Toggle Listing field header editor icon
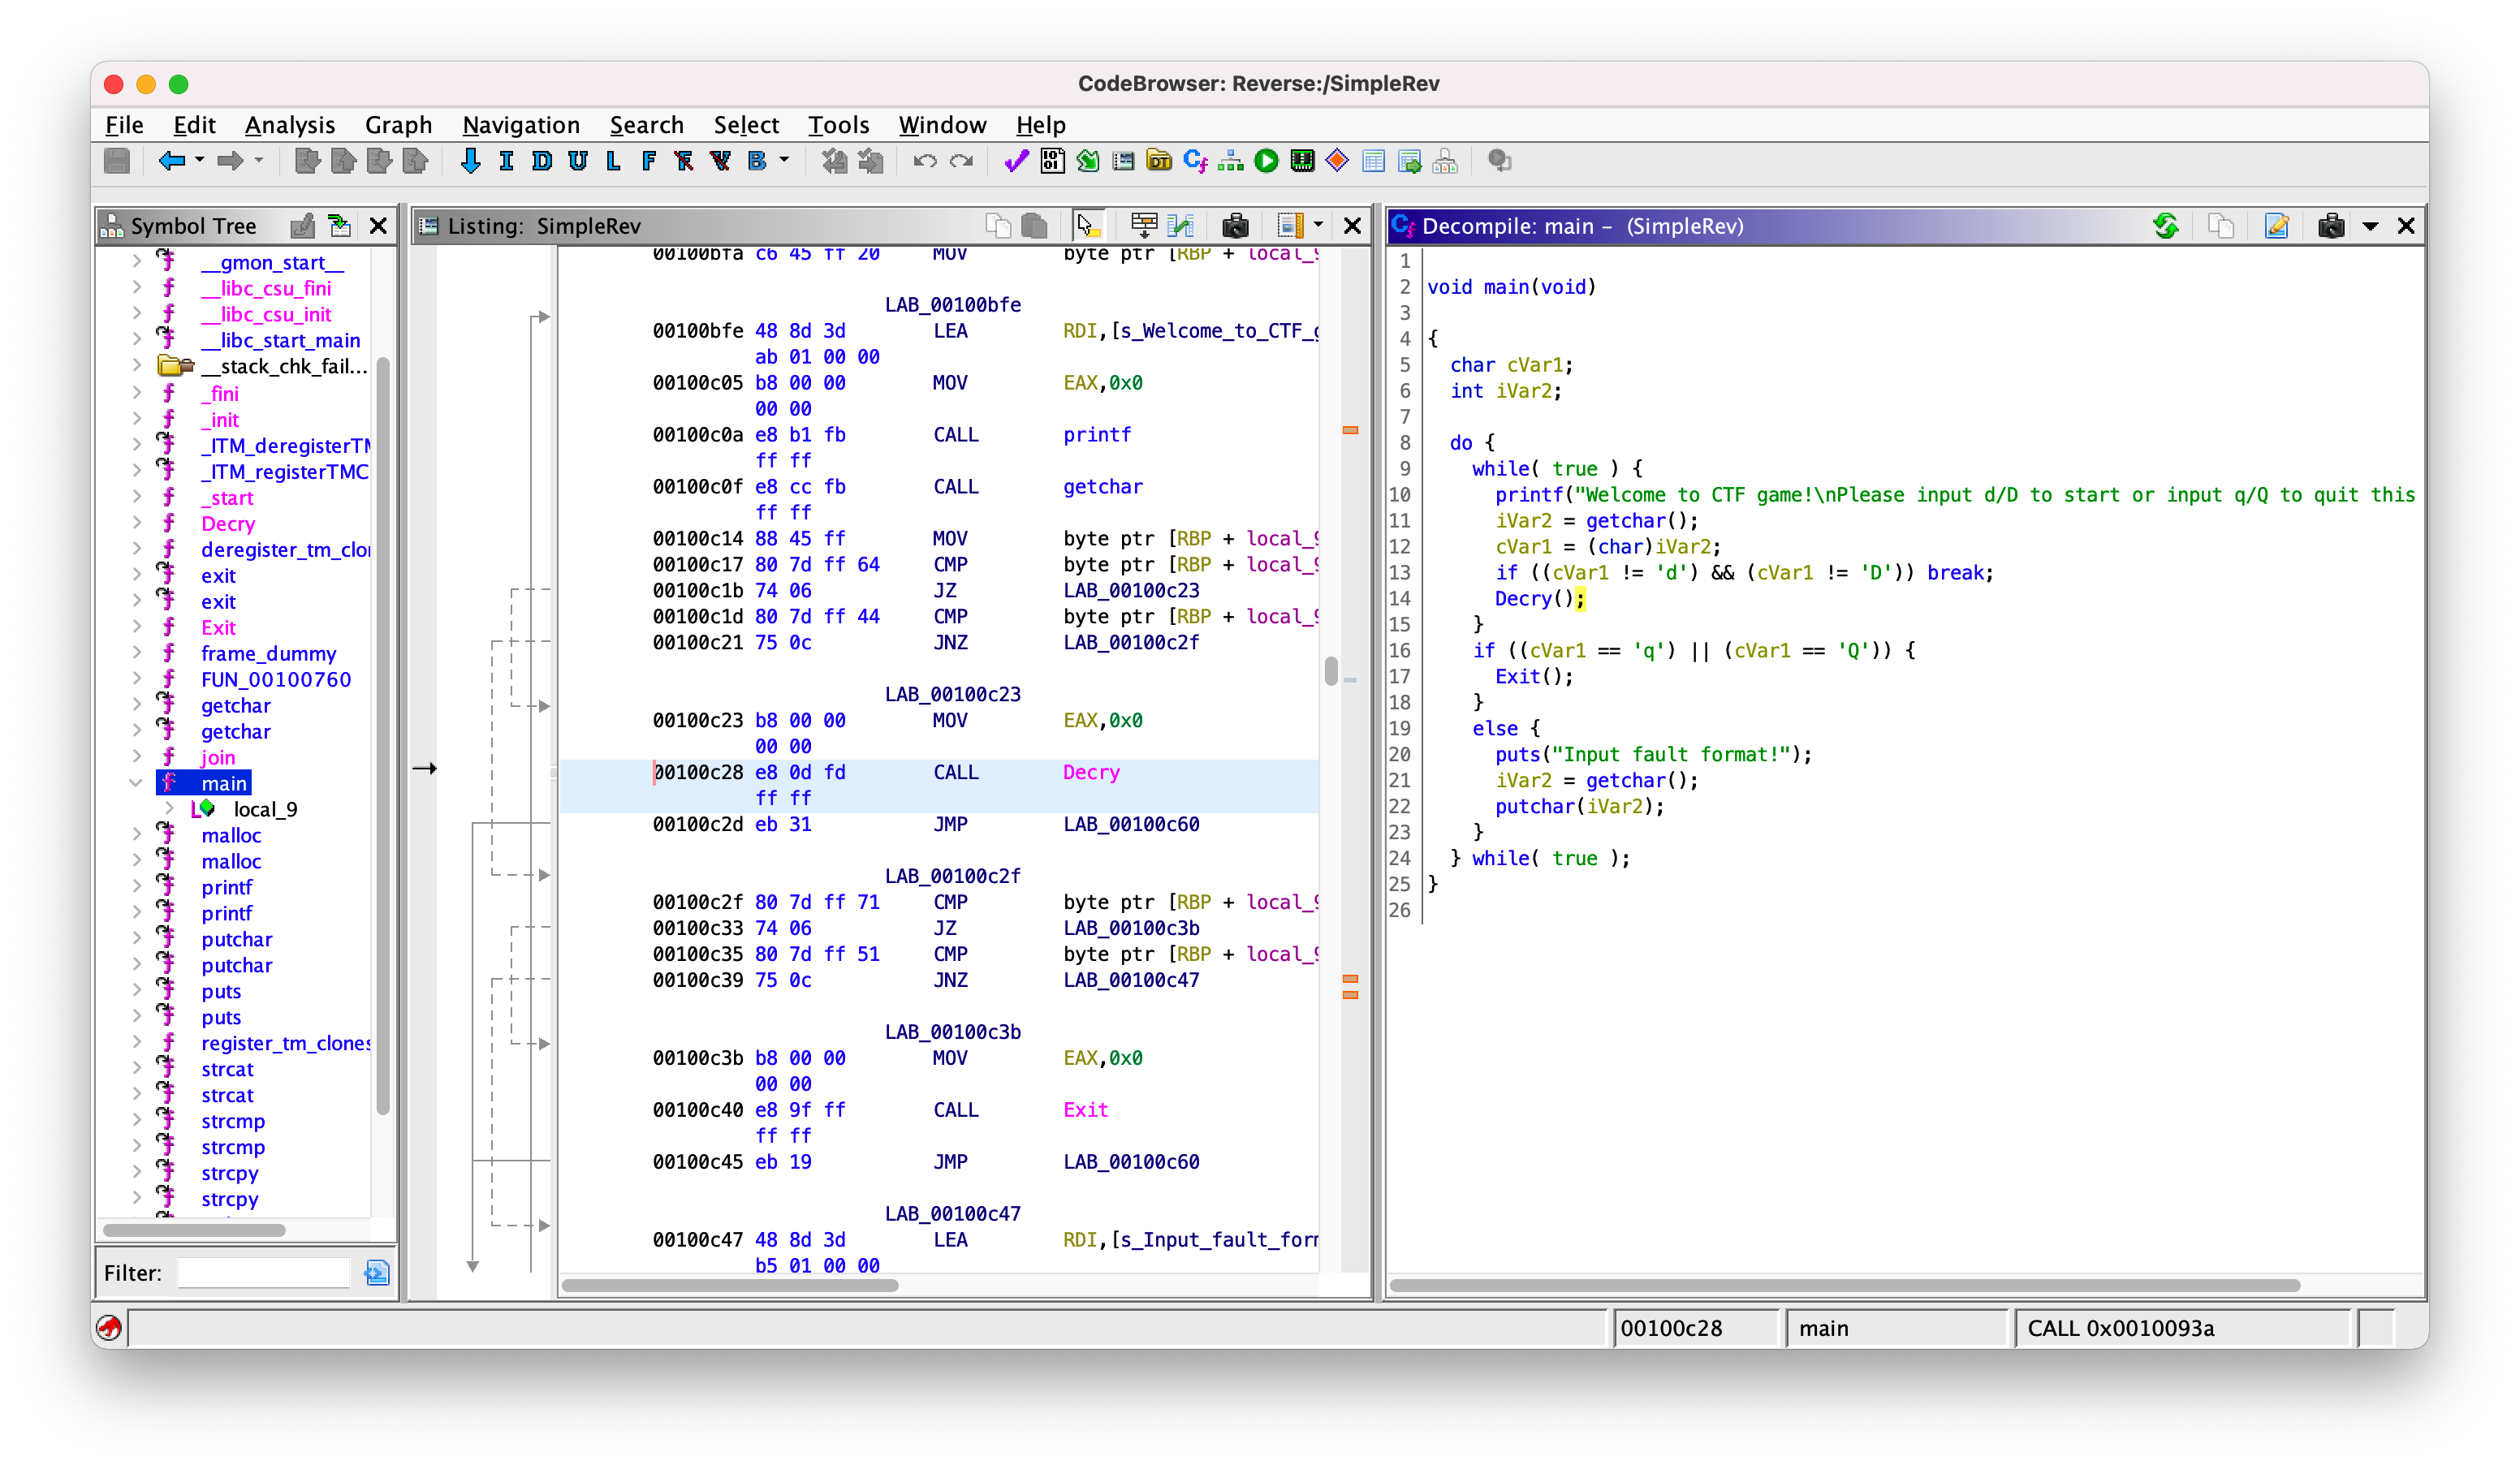Viewport: 2520px width, 1469px height. [x=1144, y=226]
